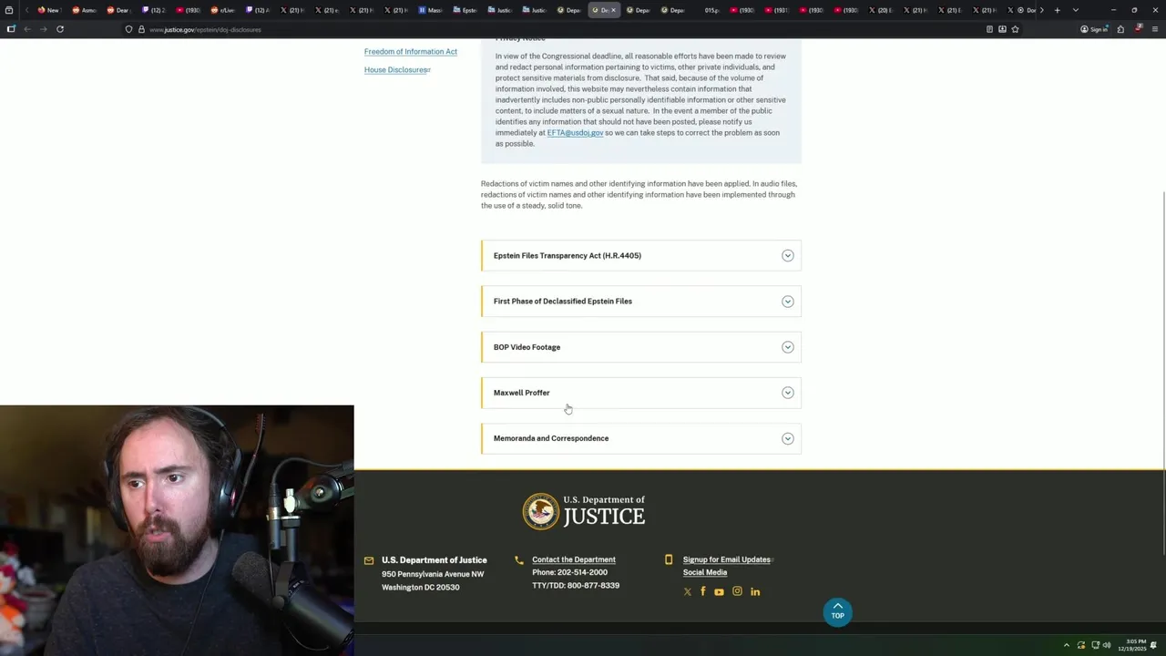Click the Sign in account button
This screenshot has height=656, width=1166.
pyautogui.click(x=1093, y=29)
